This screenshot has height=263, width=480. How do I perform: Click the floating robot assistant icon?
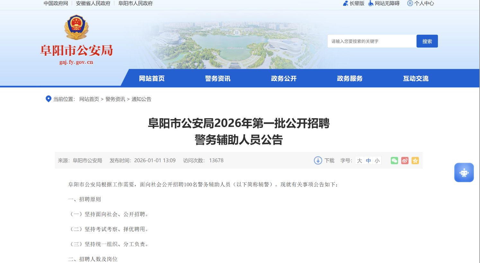pos(464,172)
